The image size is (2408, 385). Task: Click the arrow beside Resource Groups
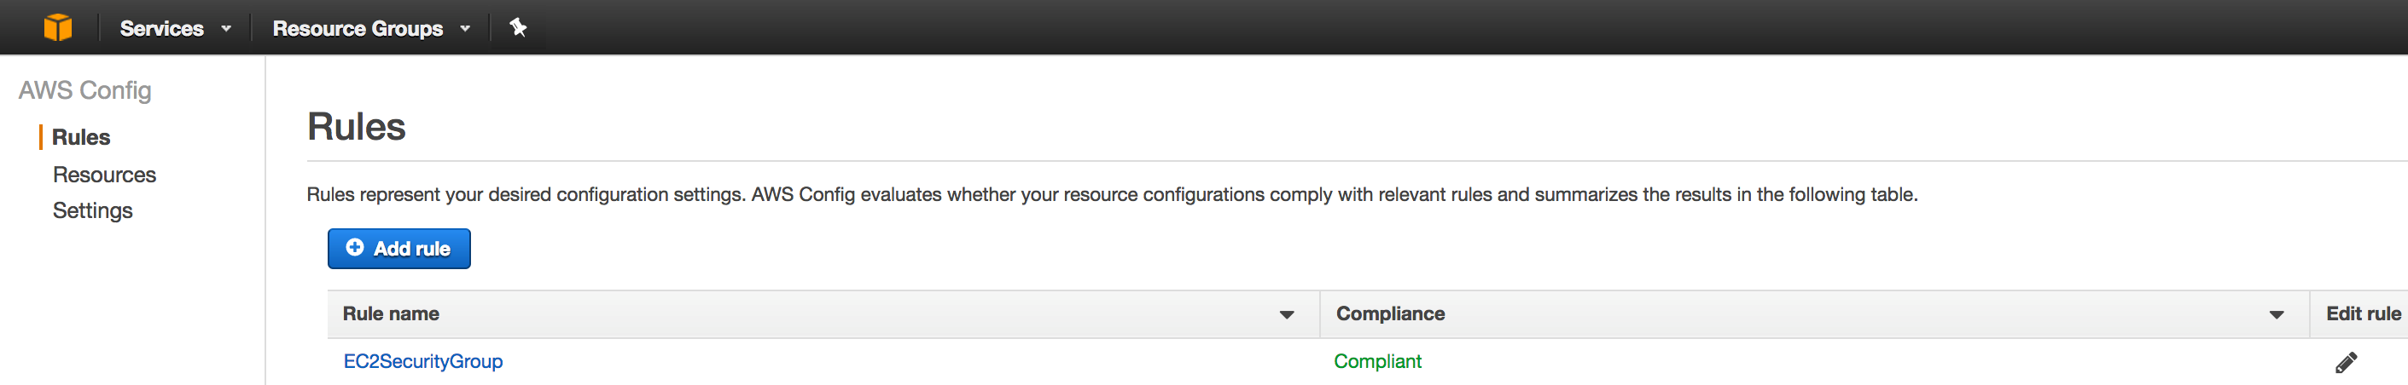click(x=464, y=29)
